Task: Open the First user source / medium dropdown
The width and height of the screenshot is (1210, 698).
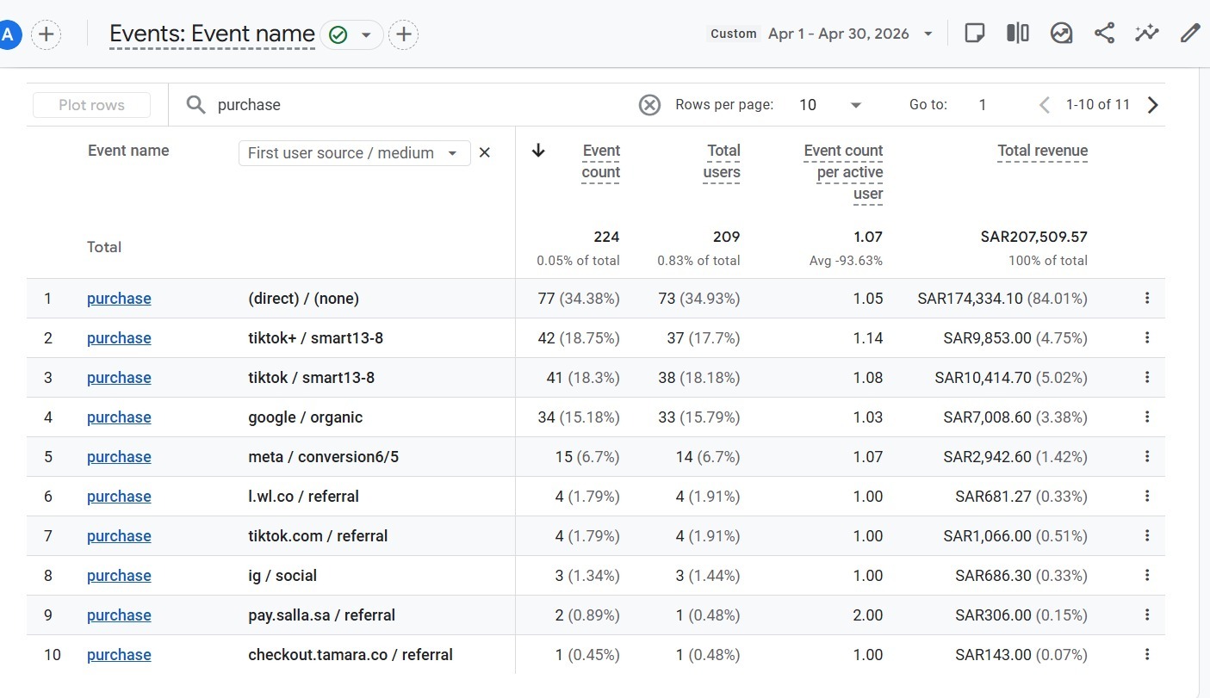Action: (x=355, y=153)
